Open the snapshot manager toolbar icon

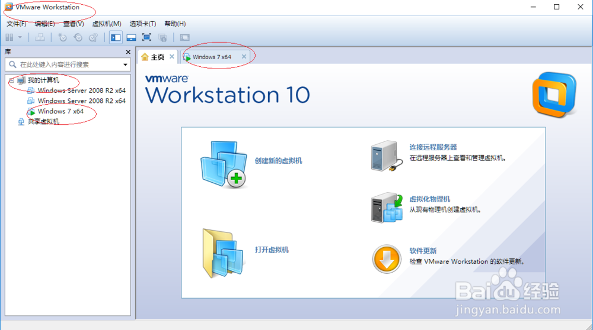(x=94, y=37)
